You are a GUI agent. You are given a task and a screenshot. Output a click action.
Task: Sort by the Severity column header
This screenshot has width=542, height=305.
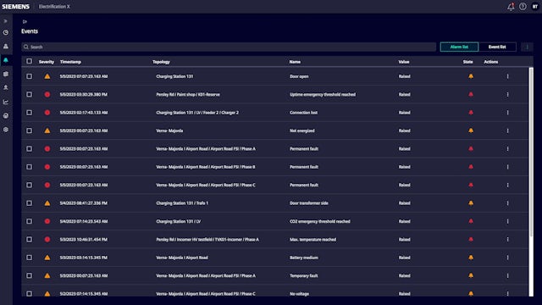47,62
